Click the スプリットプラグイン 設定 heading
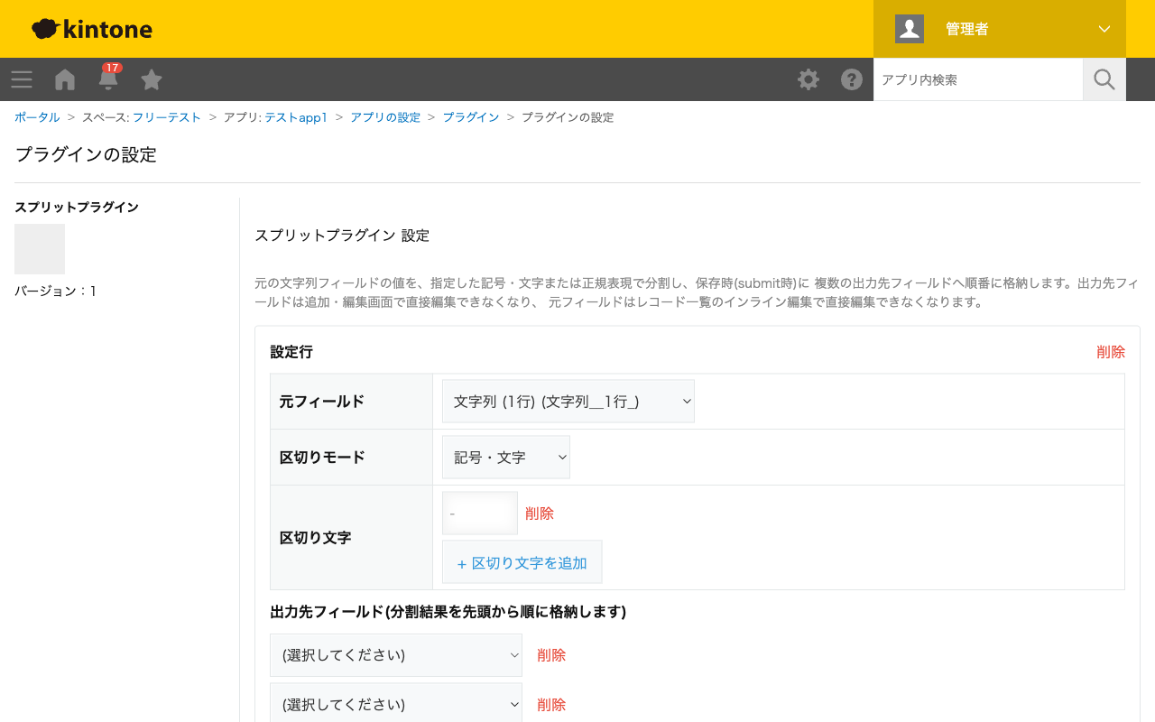The width and height of the screenshot is (1155, 722). coord(342,236)
